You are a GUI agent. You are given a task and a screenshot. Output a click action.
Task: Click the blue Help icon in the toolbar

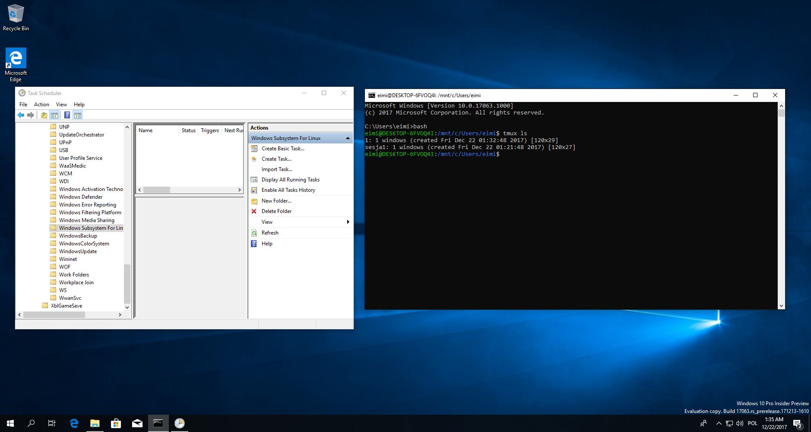point(67,115)
